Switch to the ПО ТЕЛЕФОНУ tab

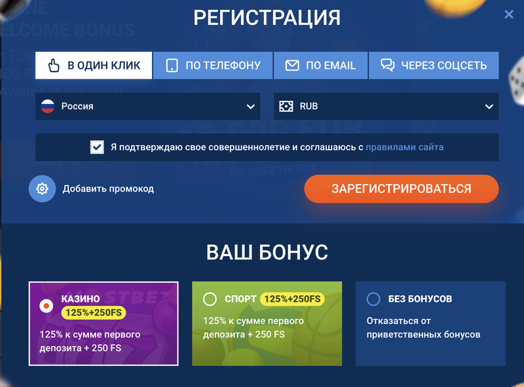point(212,65)
